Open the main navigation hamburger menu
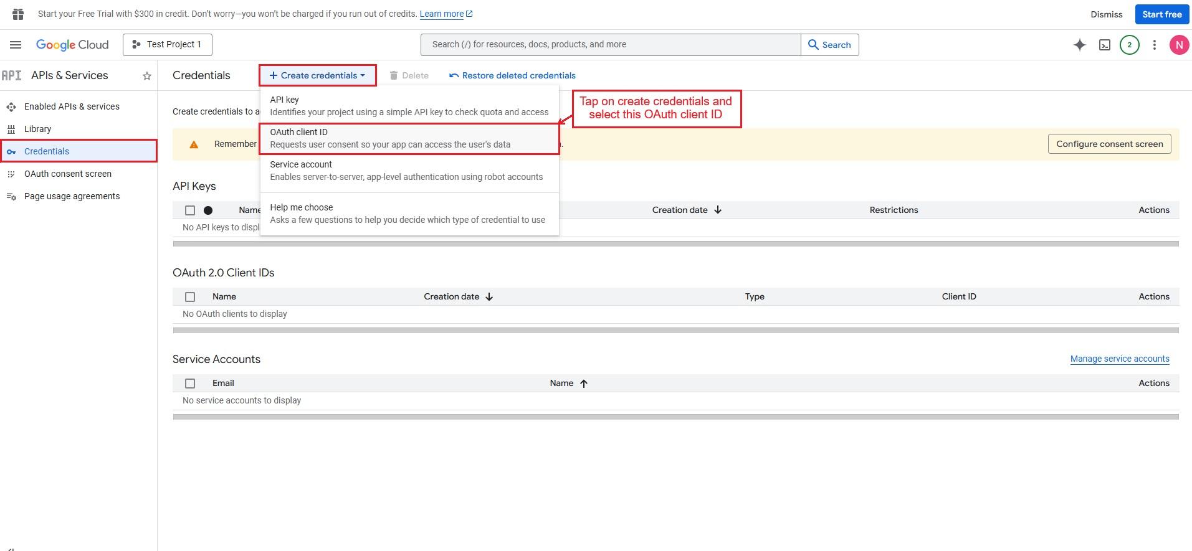 pyautogui.click(x=16, y=45)
